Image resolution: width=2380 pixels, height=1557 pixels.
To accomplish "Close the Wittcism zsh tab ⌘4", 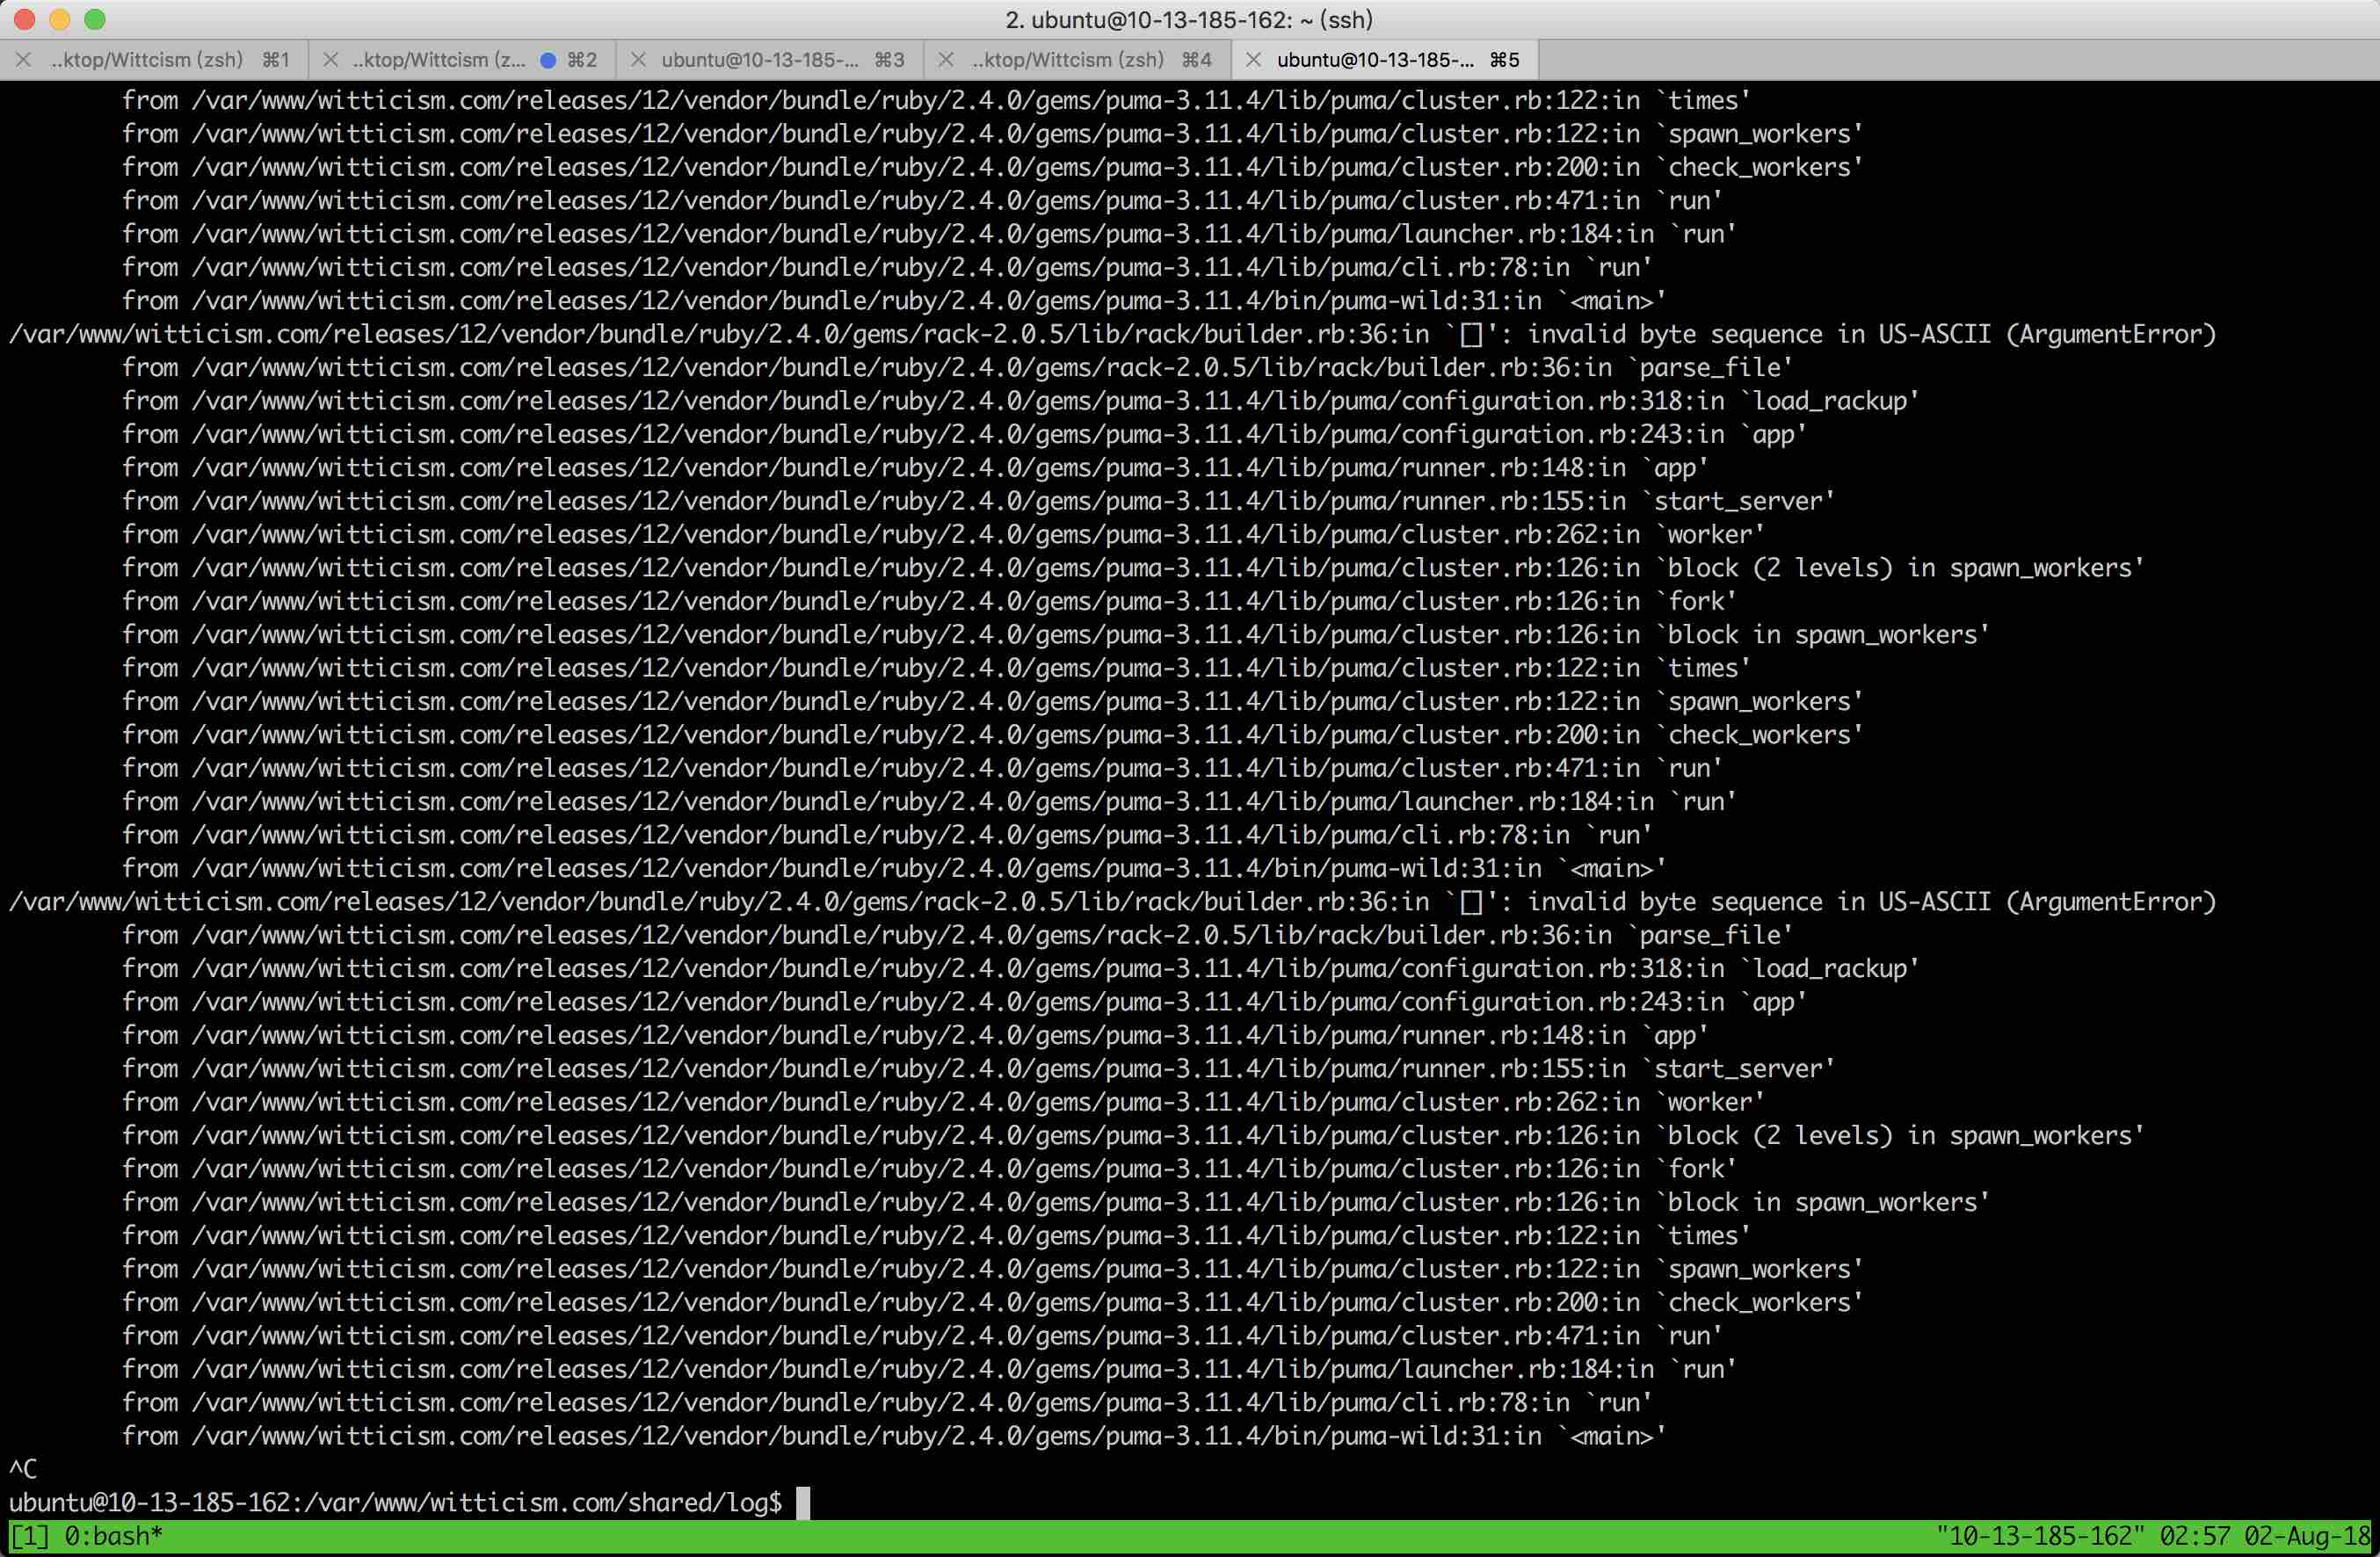I will coord(945,60).
